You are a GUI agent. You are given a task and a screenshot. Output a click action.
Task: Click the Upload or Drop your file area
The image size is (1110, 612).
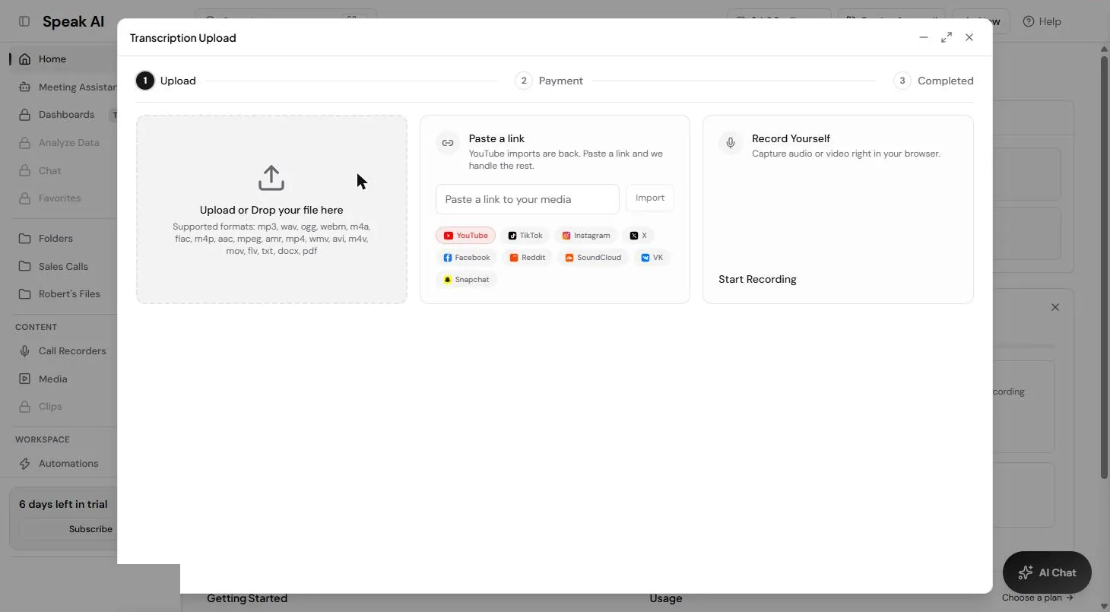[271, 209]
